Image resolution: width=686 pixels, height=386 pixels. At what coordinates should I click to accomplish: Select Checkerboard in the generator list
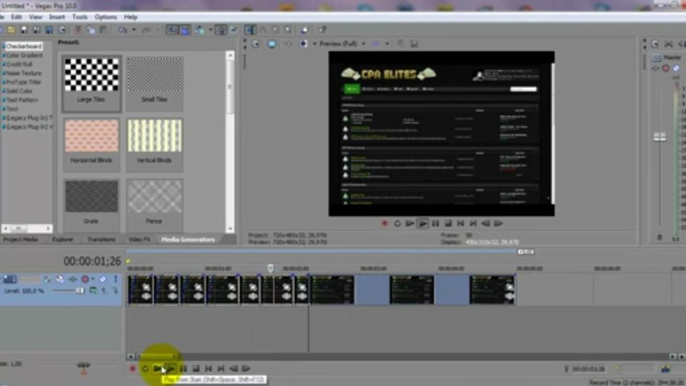(x=24, y=47)
